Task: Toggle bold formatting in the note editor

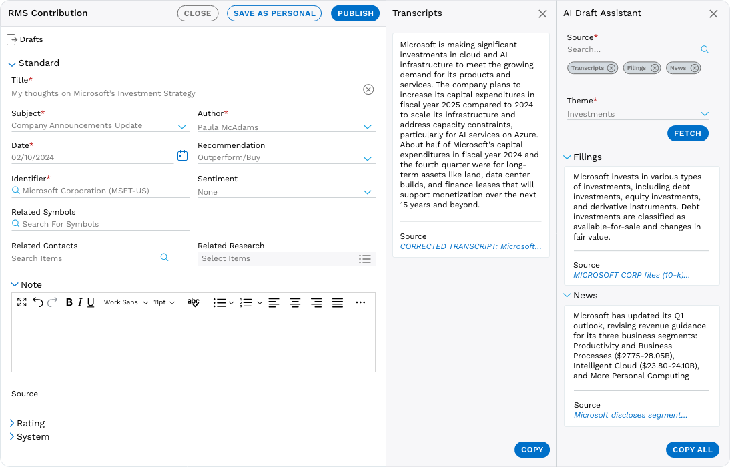Action: coord(69,302)
